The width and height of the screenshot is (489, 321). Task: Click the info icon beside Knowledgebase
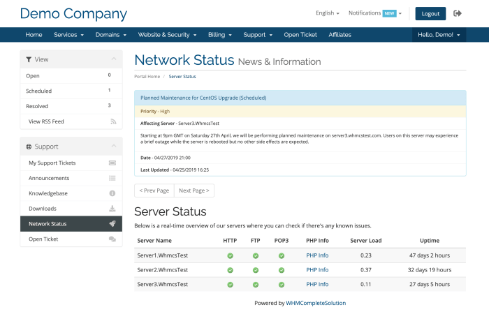tap(112, 193)
